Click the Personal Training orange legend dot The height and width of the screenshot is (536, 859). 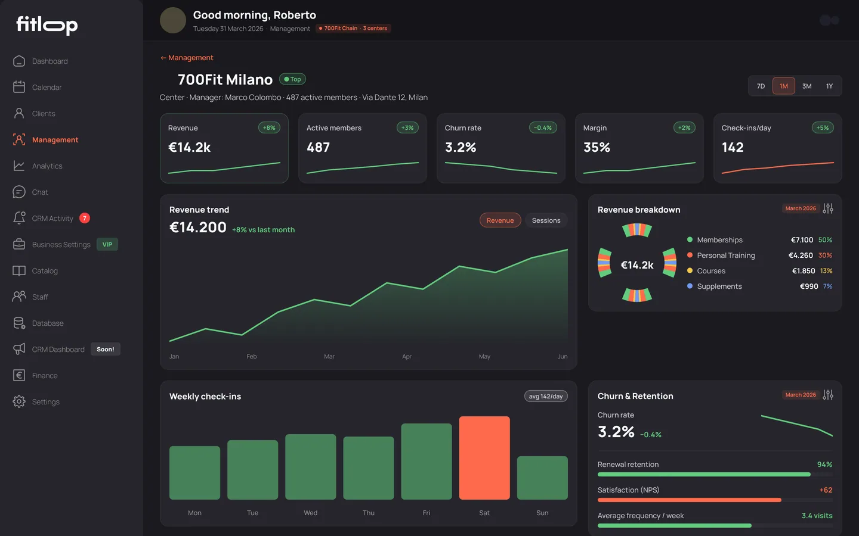(x=690, y=255)
